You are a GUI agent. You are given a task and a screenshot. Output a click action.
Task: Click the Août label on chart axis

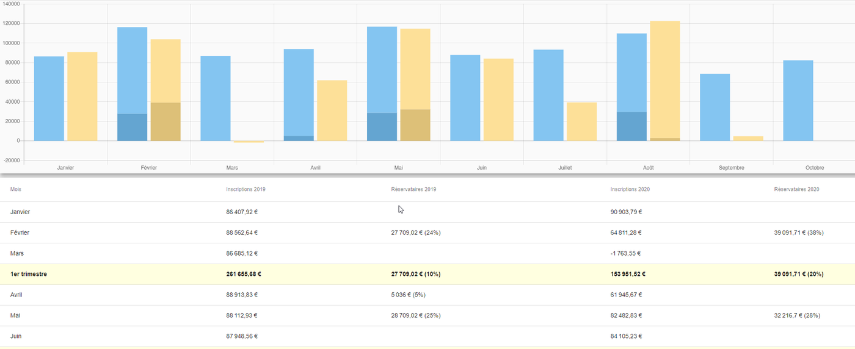(x=648, y=168)
